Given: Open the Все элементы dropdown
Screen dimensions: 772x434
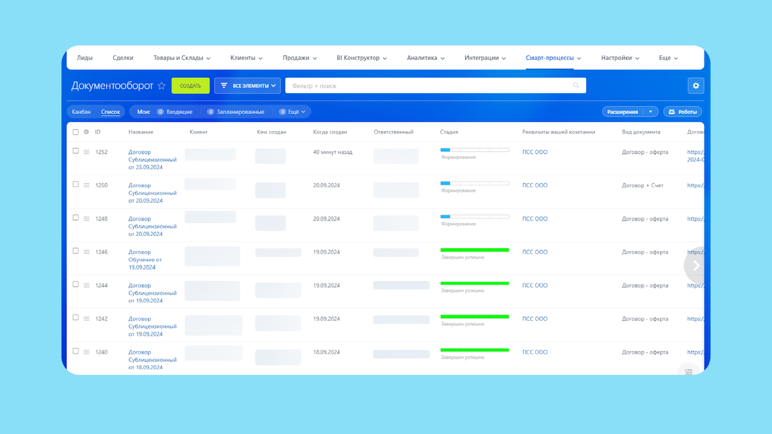Looking at the screenshot, I should pos(248,86).
